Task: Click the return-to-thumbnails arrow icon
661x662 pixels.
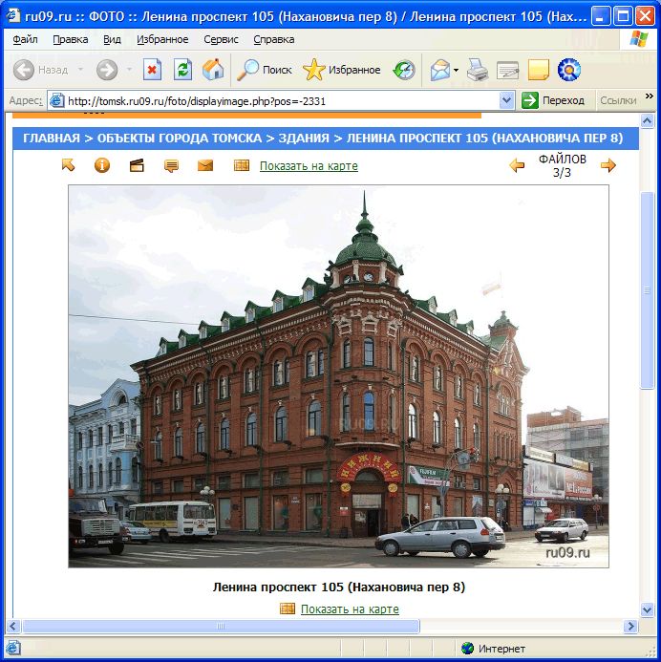Action: click(68, 165)
